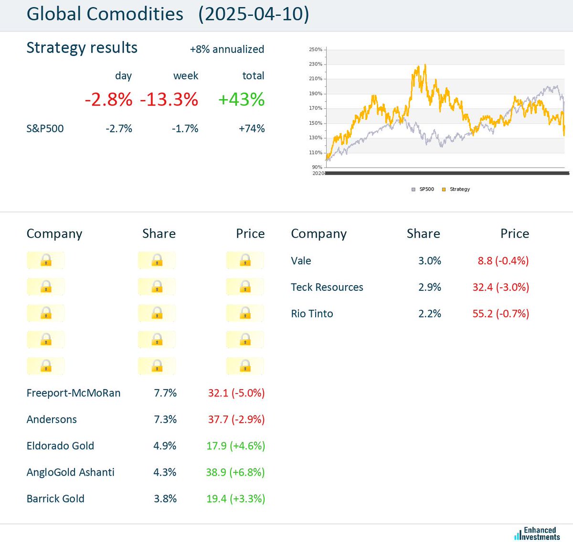Select the 'Rio Tinto' company name
573x542 pixels.
(312, 314)
